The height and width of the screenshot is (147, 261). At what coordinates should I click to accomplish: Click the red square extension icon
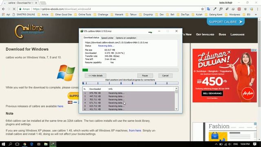click(x=239, y=9)
